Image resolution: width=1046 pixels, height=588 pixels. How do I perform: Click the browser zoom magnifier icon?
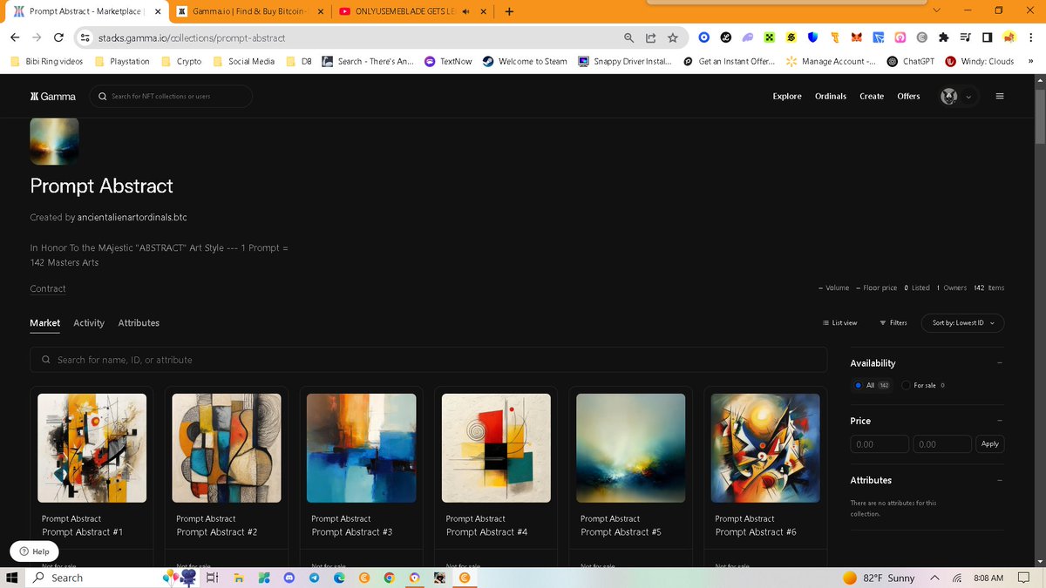pyautogui.click(x=629, y=37)
